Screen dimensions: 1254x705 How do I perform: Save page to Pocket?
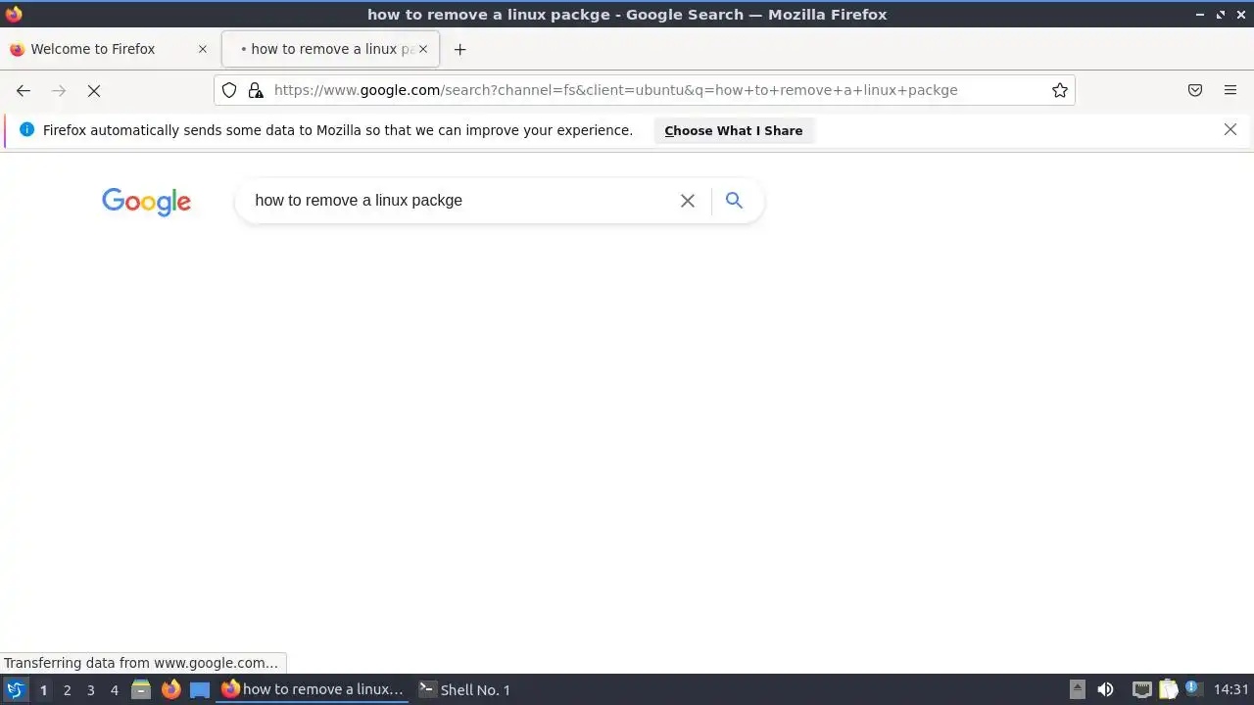(1195, 90)
